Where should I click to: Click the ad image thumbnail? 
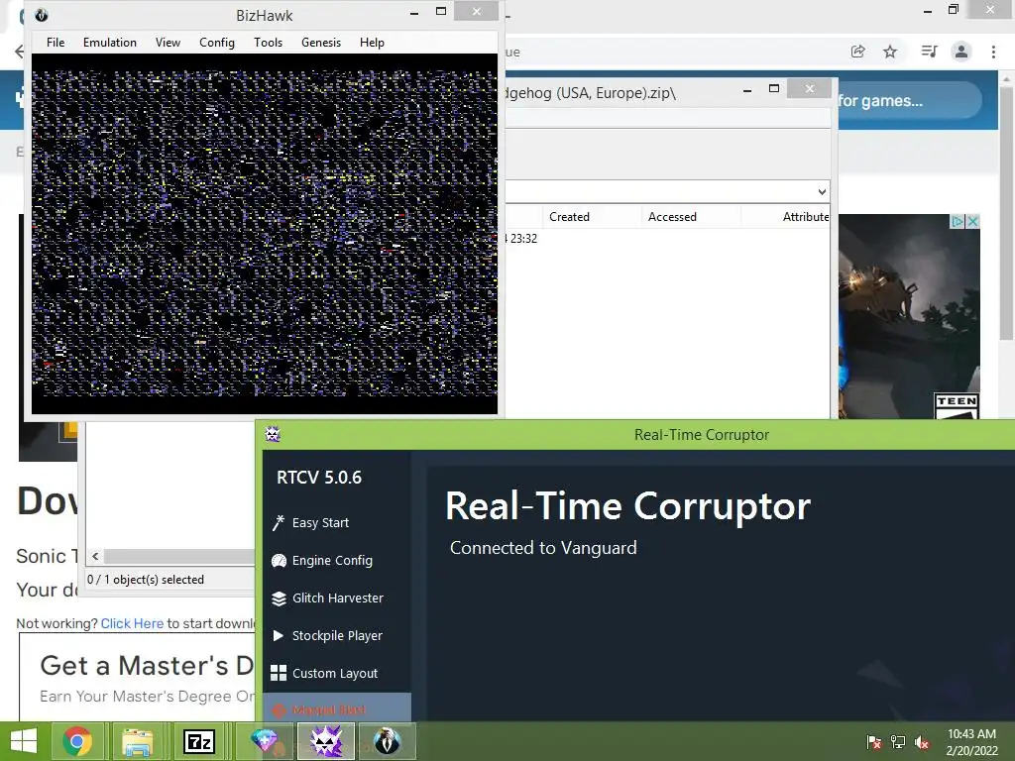click(909, 316)
